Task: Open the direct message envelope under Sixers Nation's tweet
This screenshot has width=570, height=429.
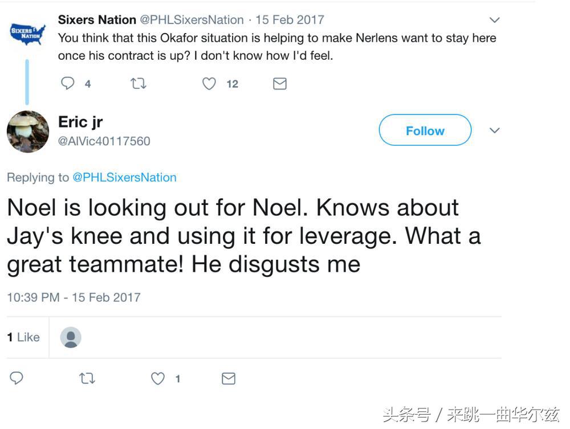Action: (x=279, y=83)
